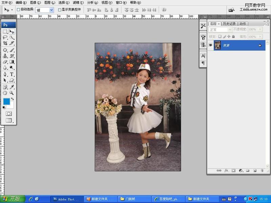Enable the 显示变换控件 checkbox

(x=59, y=10)
